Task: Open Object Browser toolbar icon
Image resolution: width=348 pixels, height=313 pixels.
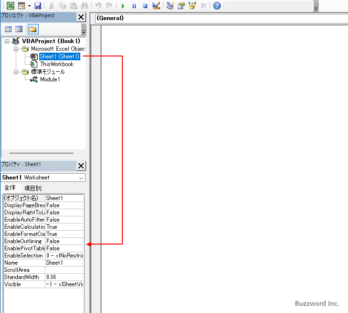Action: (x=192, y=6)
